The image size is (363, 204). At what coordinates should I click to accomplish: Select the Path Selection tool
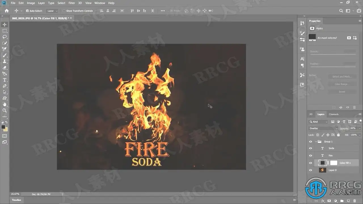[5, 92]
